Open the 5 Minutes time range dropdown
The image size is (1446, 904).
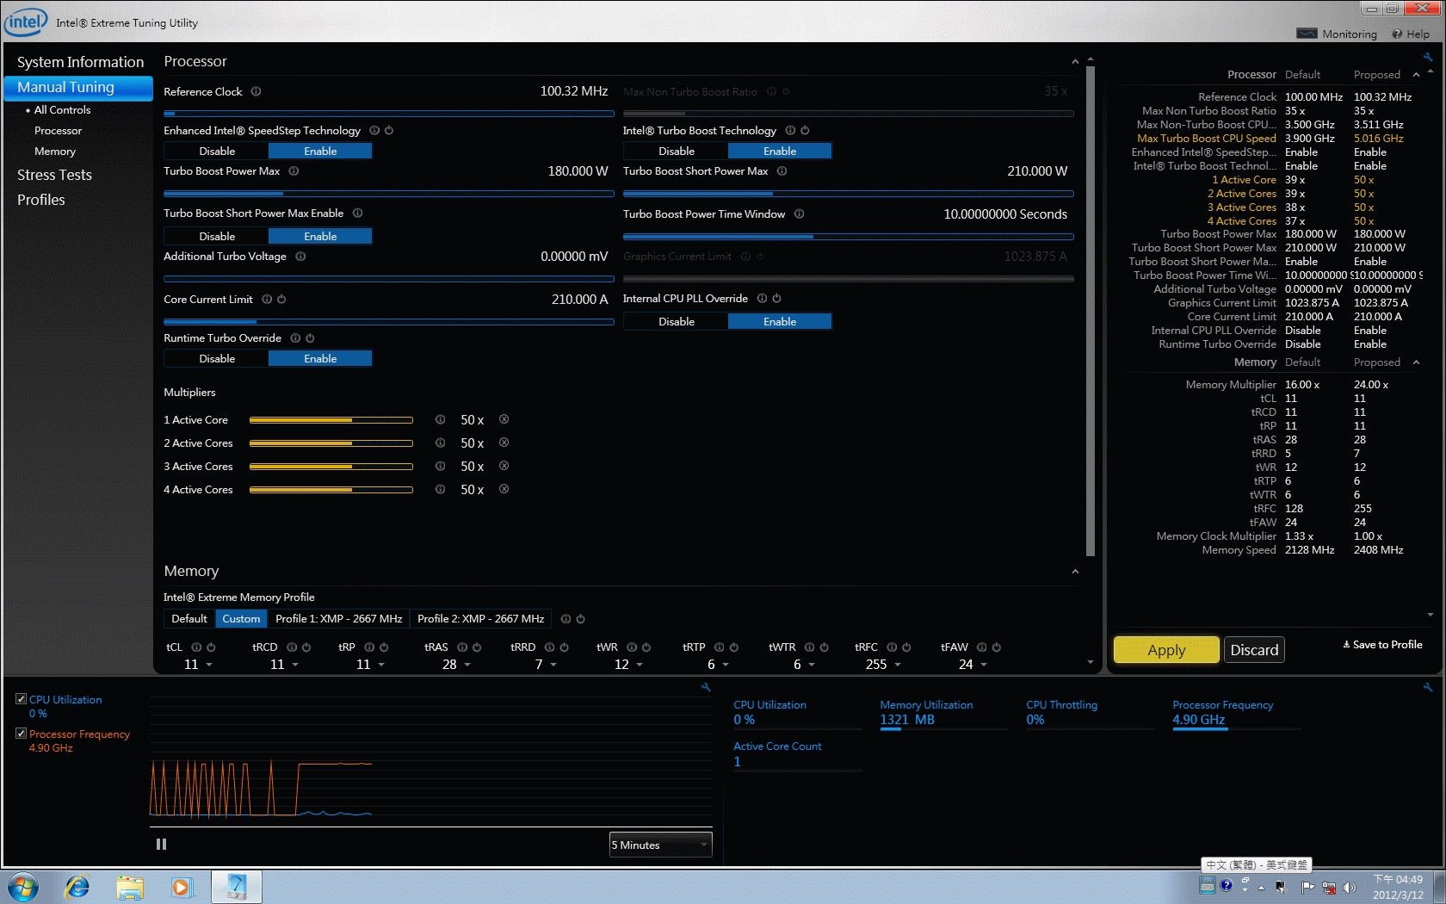click(660, 845)
